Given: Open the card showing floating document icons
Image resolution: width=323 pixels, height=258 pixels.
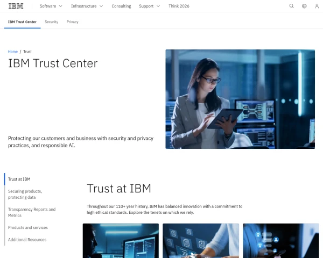Looking at the screenshot, I should click(x=201, y=241).
